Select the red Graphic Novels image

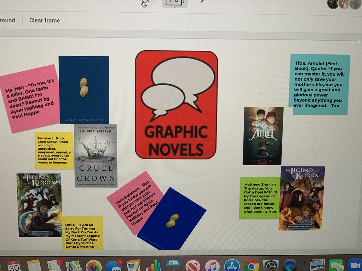(176, 104)
